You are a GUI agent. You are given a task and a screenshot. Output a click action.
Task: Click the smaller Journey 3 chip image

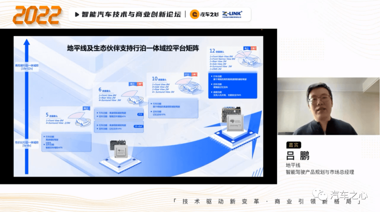point(121,151)
